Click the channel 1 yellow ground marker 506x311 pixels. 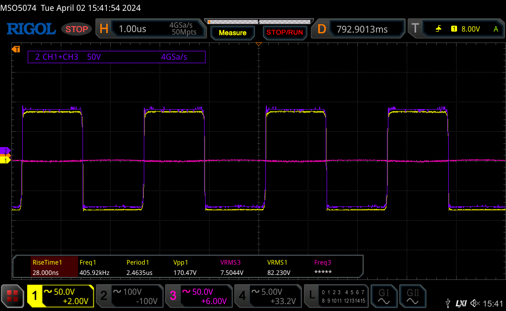[5, 160]
